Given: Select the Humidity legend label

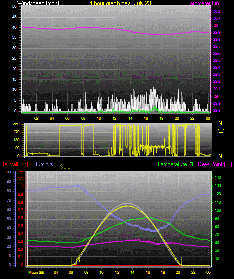Looking at the screenshot, I should [43, 164].
